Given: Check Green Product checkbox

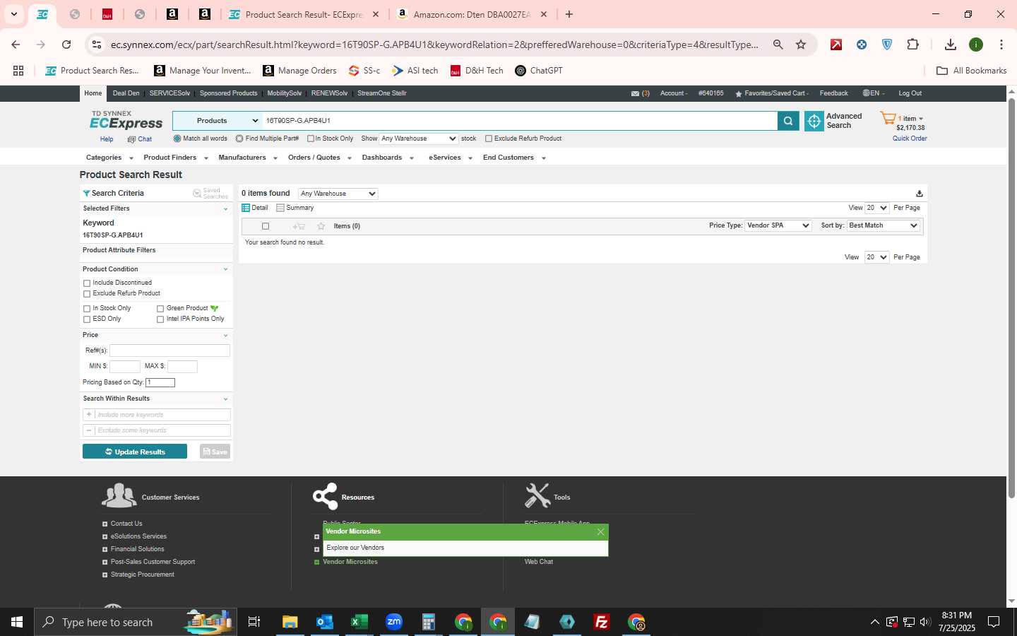Looking at the screenshot, I should [160, 309].
